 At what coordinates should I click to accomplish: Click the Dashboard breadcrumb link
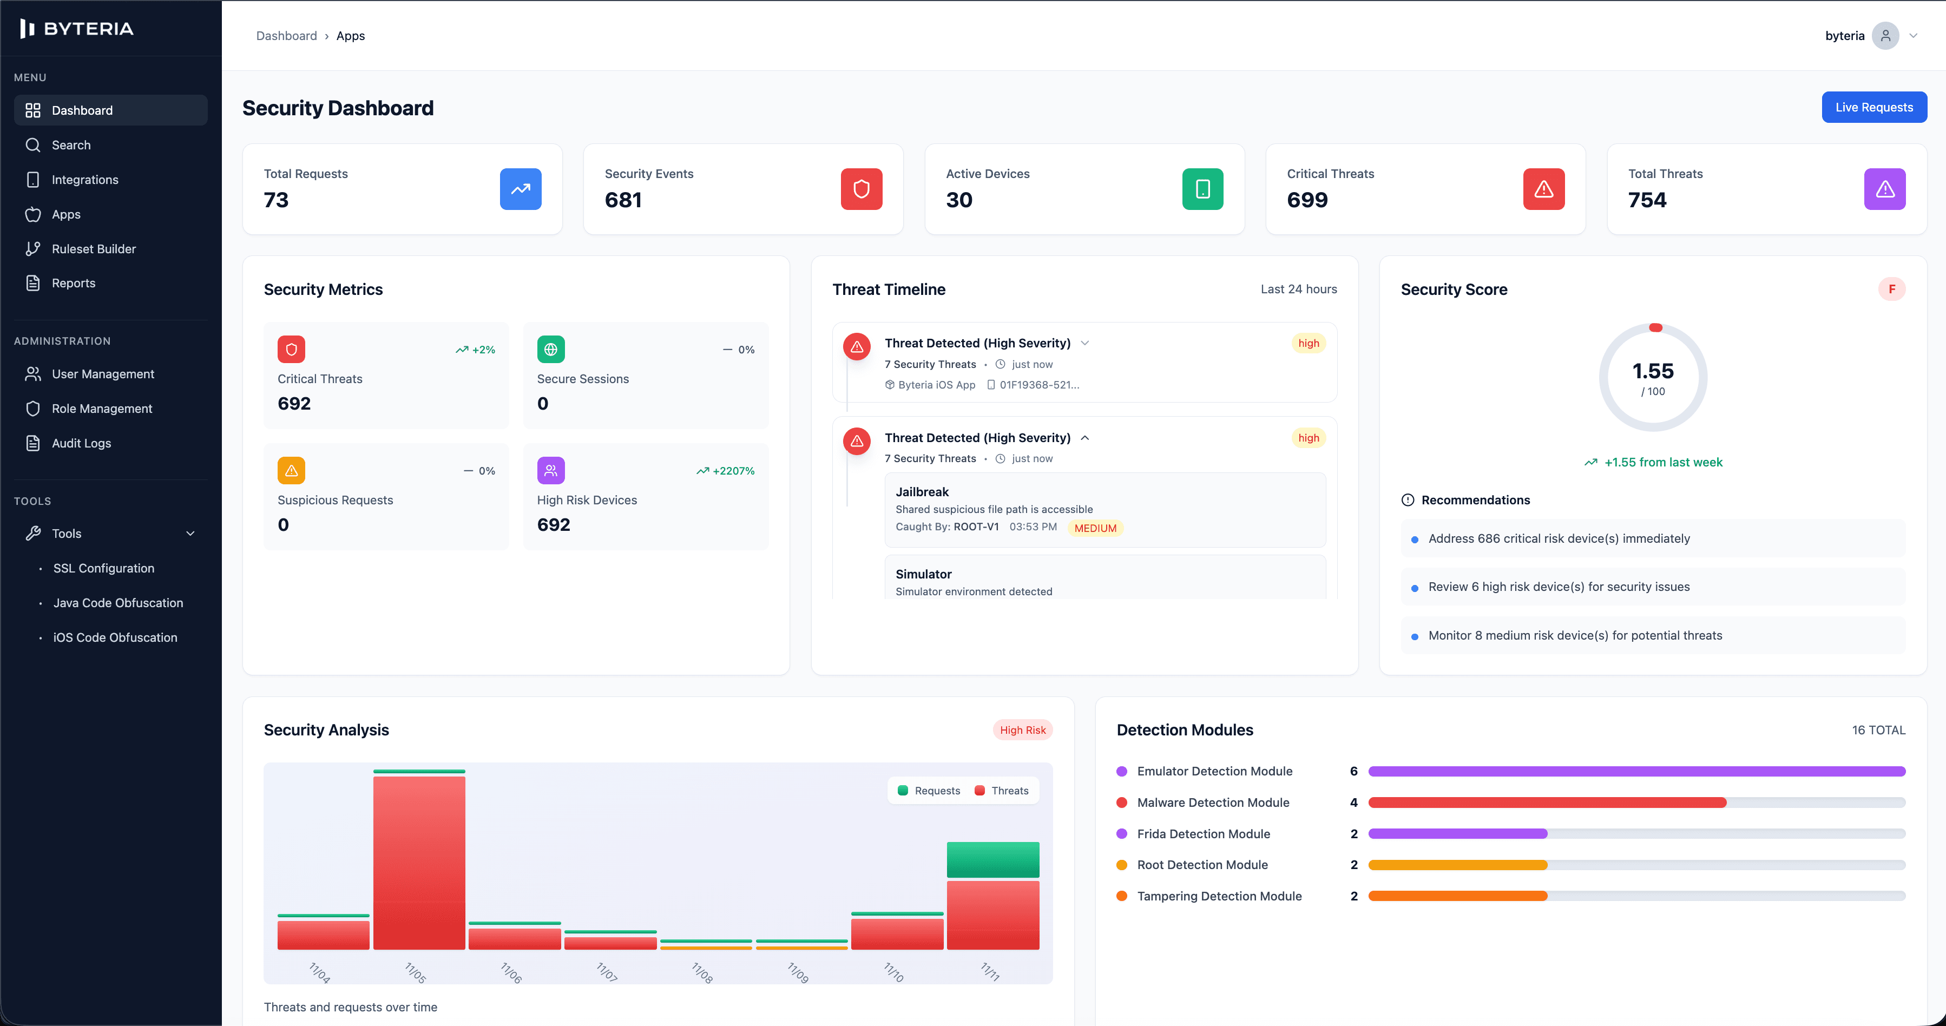coord(286,36)
